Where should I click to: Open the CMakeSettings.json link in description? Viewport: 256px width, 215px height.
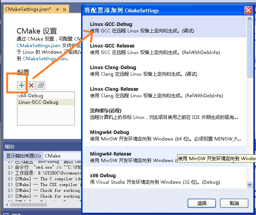39,46
